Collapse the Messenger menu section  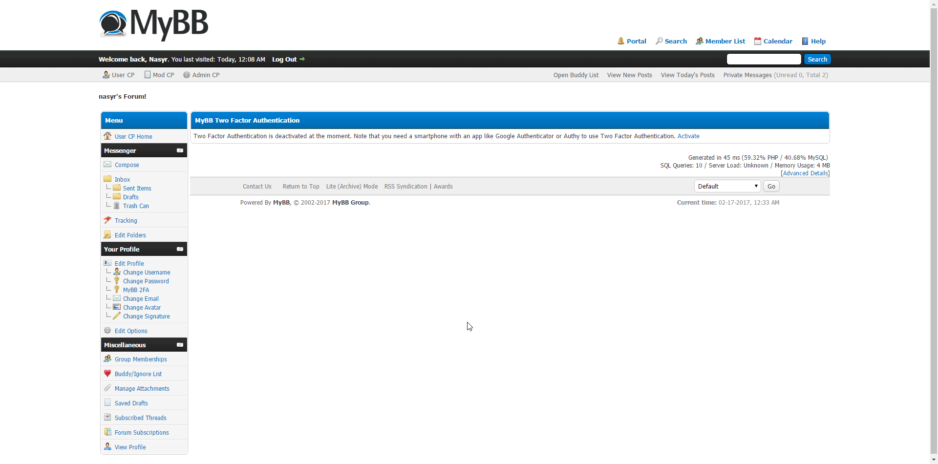tap(180, 150)
